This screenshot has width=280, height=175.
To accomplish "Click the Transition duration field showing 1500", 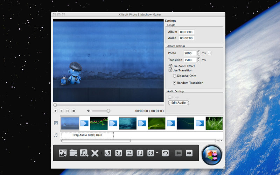I will (x=190, y=60).
